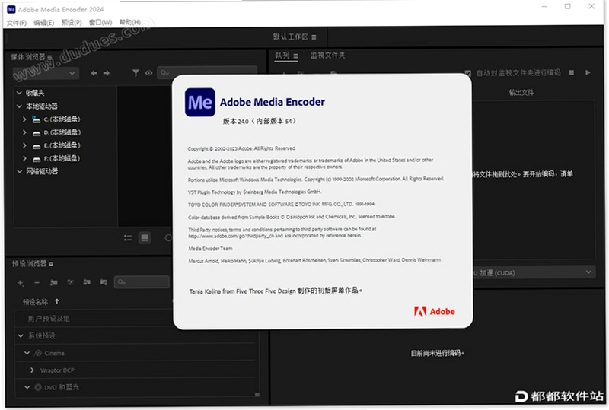Click the export presets icon

(104, 282)
